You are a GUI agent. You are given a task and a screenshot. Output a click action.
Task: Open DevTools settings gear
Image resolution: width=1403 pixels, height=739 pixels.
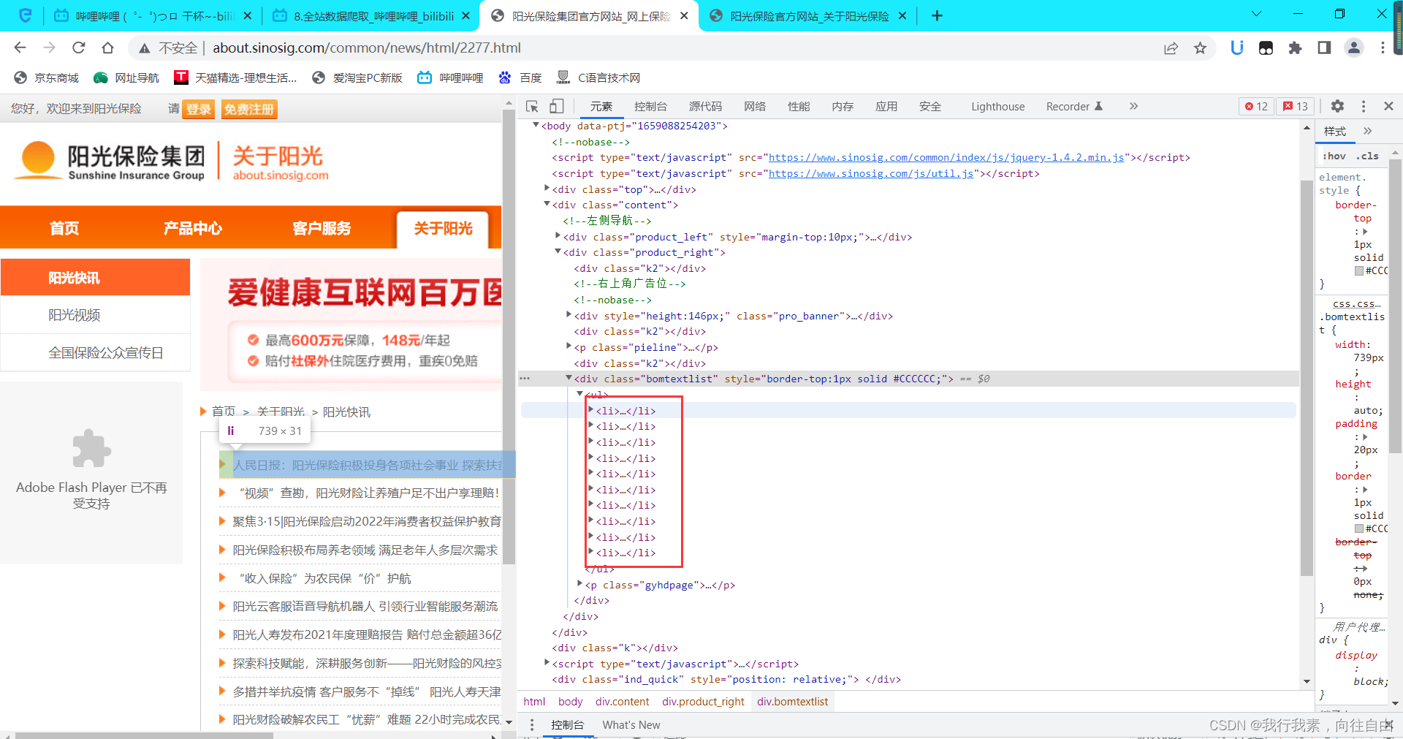click(x=1337, y=106)
